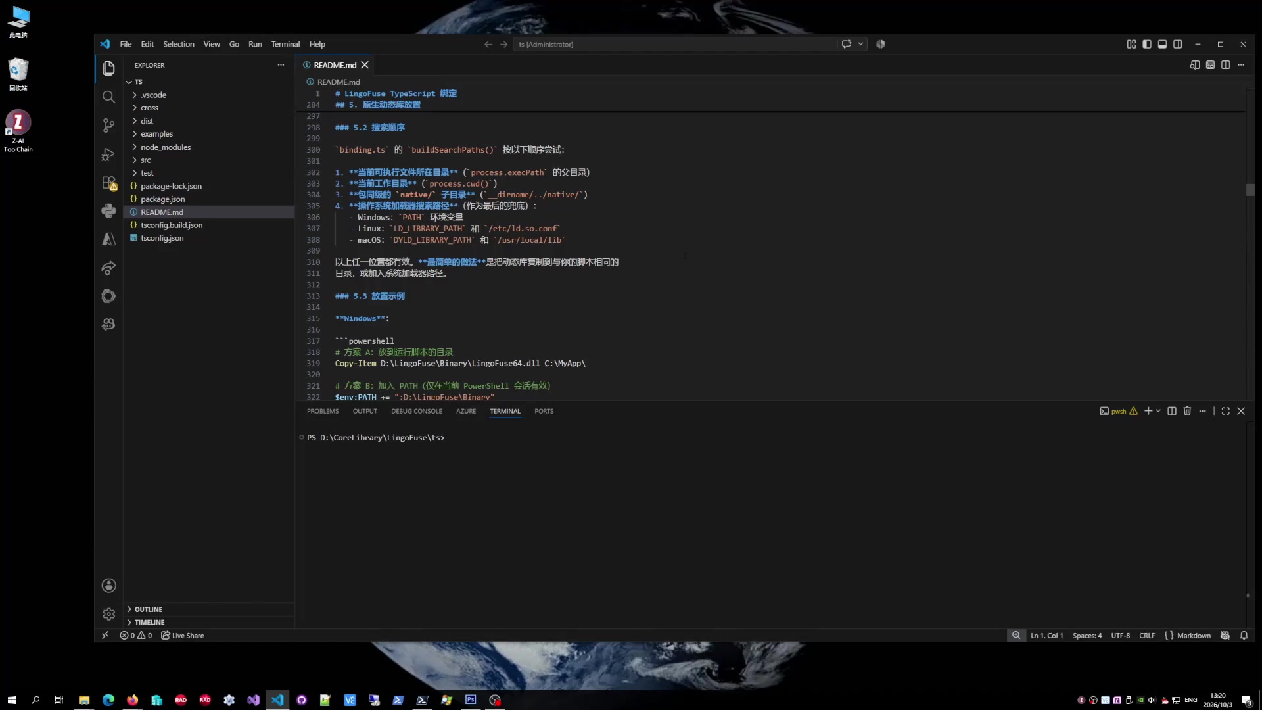Expand the node_modules folder
This screenshot has height=710, width=1262.
(x=209, y=147)
